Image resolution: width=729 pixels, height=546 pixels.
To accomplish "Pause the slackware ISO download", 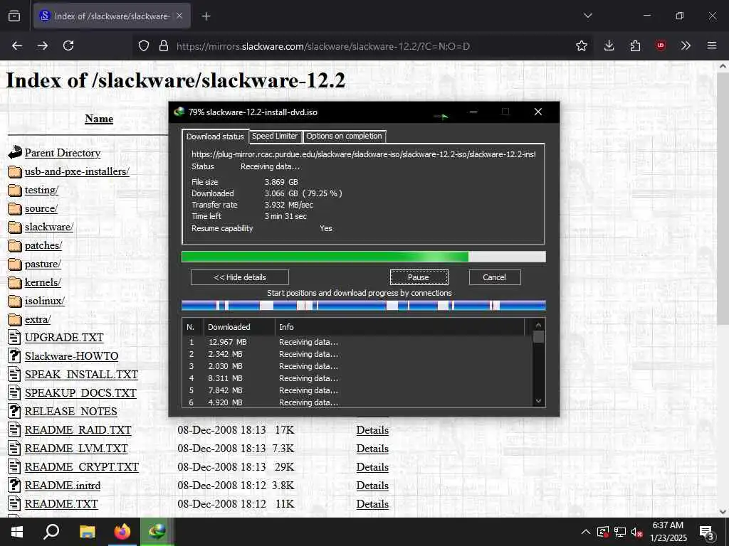I will 419,277.
